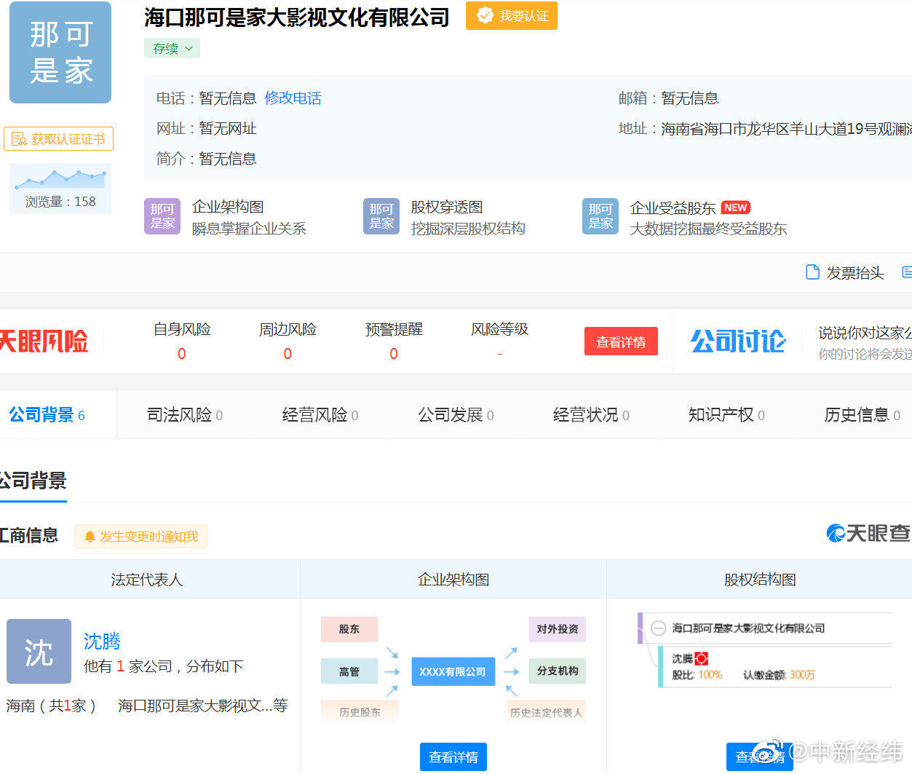Image resolution: width=912 pixels, height=774 pixels.
Task: Click the 沈 legal representative avatar
Action: (39, 651)
